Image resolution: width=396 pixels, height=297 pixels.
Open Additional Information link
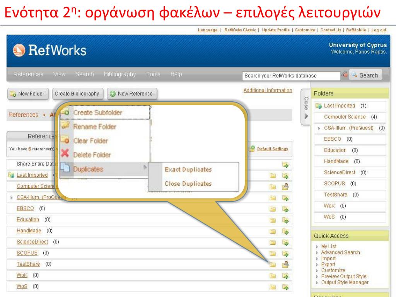point(268,90)
